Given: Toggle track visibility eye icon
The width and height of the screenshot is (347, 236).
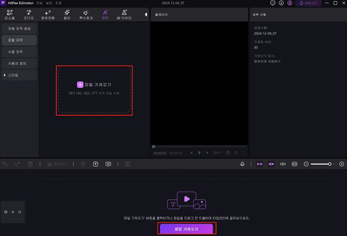Looking at the screenshot, I should pyautogui.click(x=13, y=212).
